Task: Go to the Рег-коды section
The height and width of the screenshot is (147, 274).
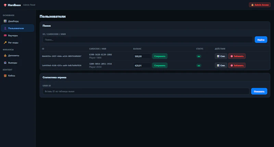Action: coord(17,43)
